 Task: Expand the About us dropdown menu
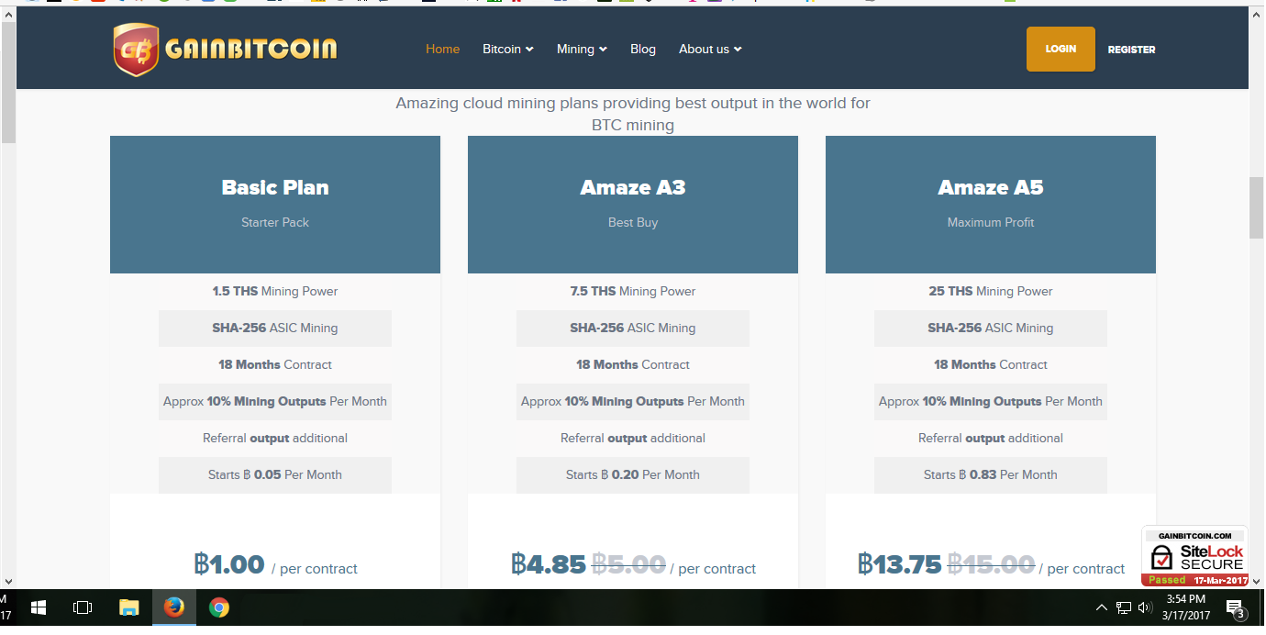coord(710,50)
